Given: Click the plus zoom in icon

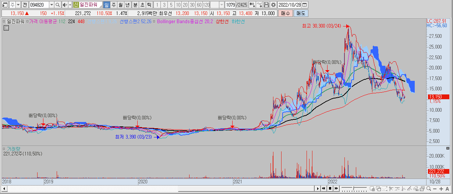Looking at the screenshot, I should (x=441, y=188).
